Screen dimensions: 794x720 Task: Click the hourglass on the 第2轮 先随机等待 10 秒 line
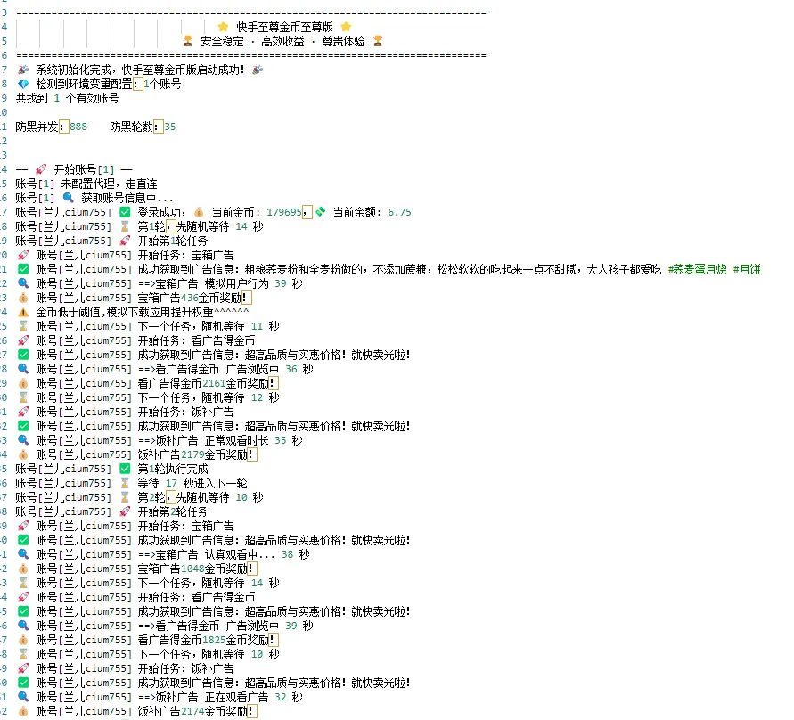click(125, 497)
